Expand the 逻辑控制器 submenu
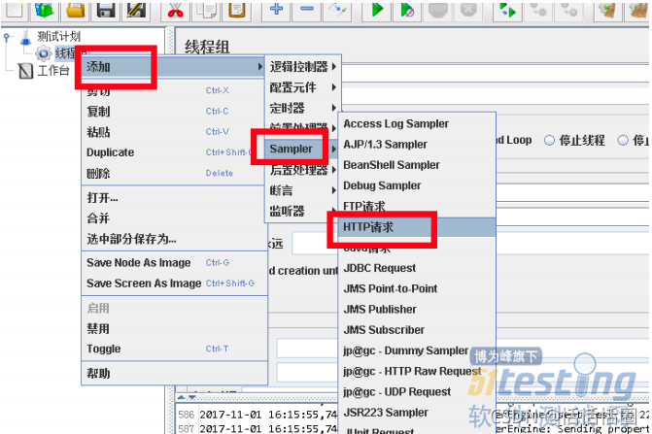 (x=303, y=66)
